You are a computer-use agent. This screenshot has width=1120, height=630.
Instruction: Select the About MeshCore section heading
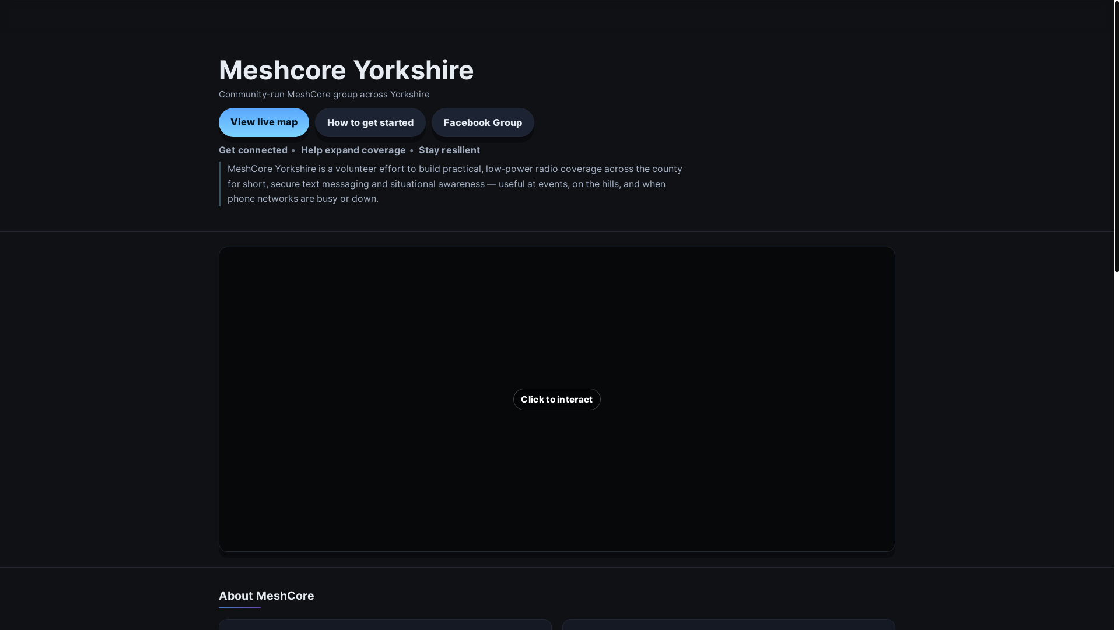(267, 596)
